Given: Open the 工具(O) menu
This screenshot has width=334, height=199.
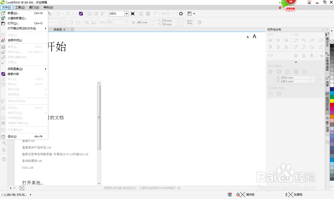Looking at the screenshot, I should pos(20,7).
